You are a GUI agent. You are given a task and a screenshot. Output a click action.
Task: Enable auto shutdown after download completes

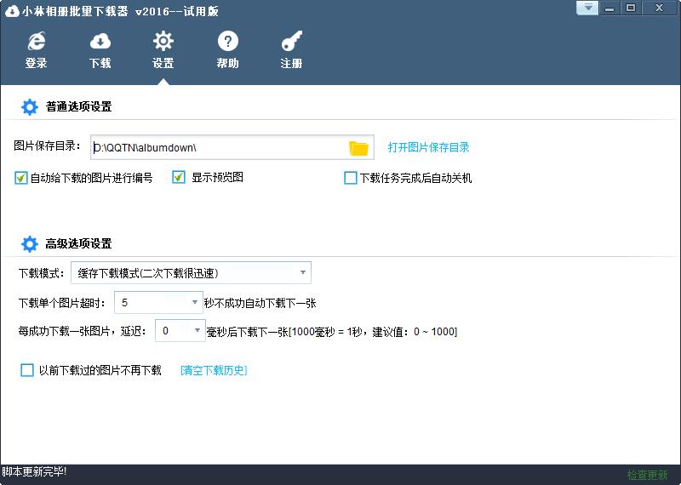click(350, 179)
